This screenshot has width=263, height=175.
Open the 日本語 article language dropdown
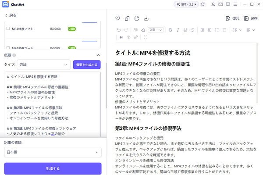[x=53, y=152]
